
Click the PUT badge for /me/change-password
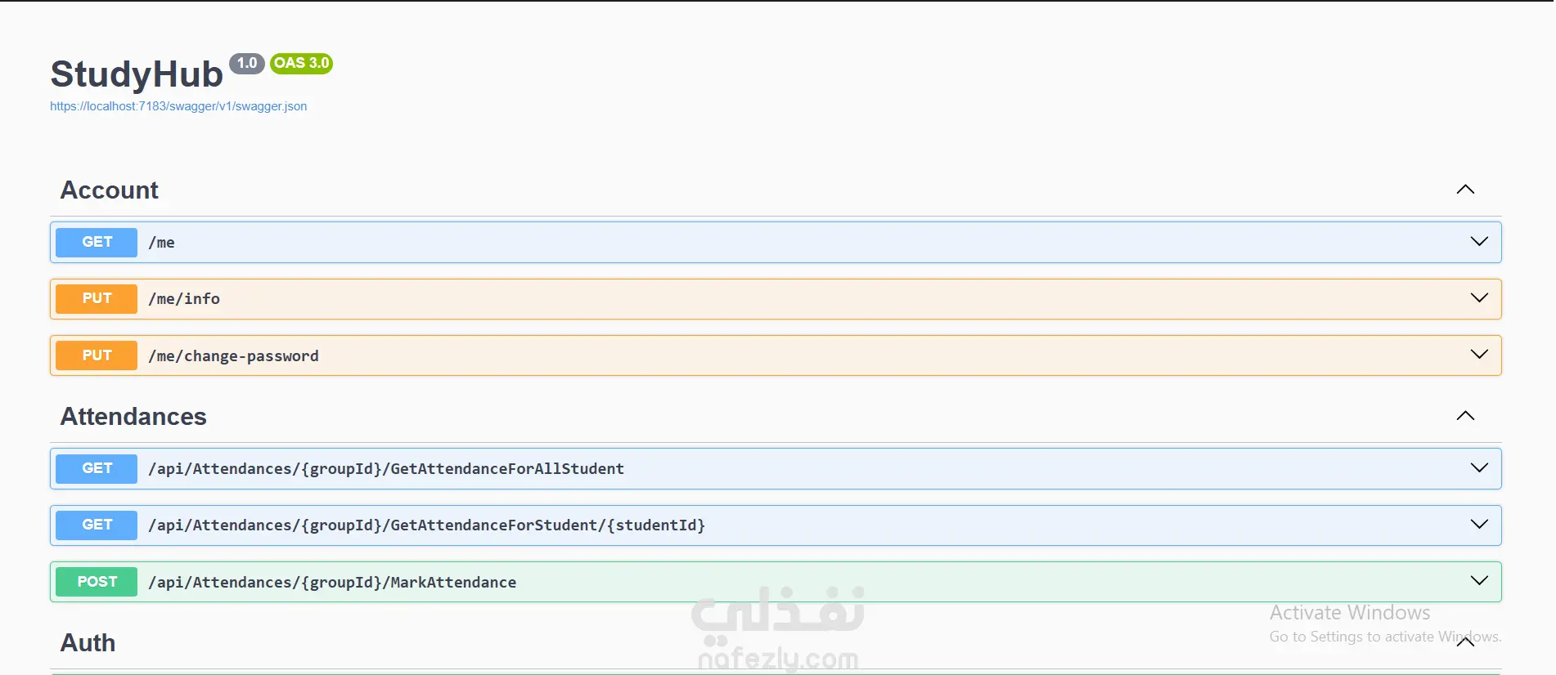(x=97, y=355)
